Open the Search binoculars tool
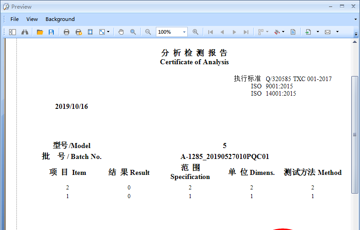Image resolution: width=360 pixels, height=230 pixels. point(25,32)
